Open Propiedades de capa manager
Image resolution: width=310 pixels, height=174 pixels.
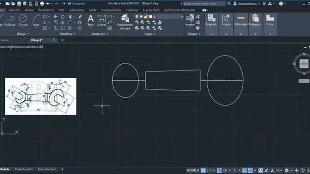click(x=125, y=22)
